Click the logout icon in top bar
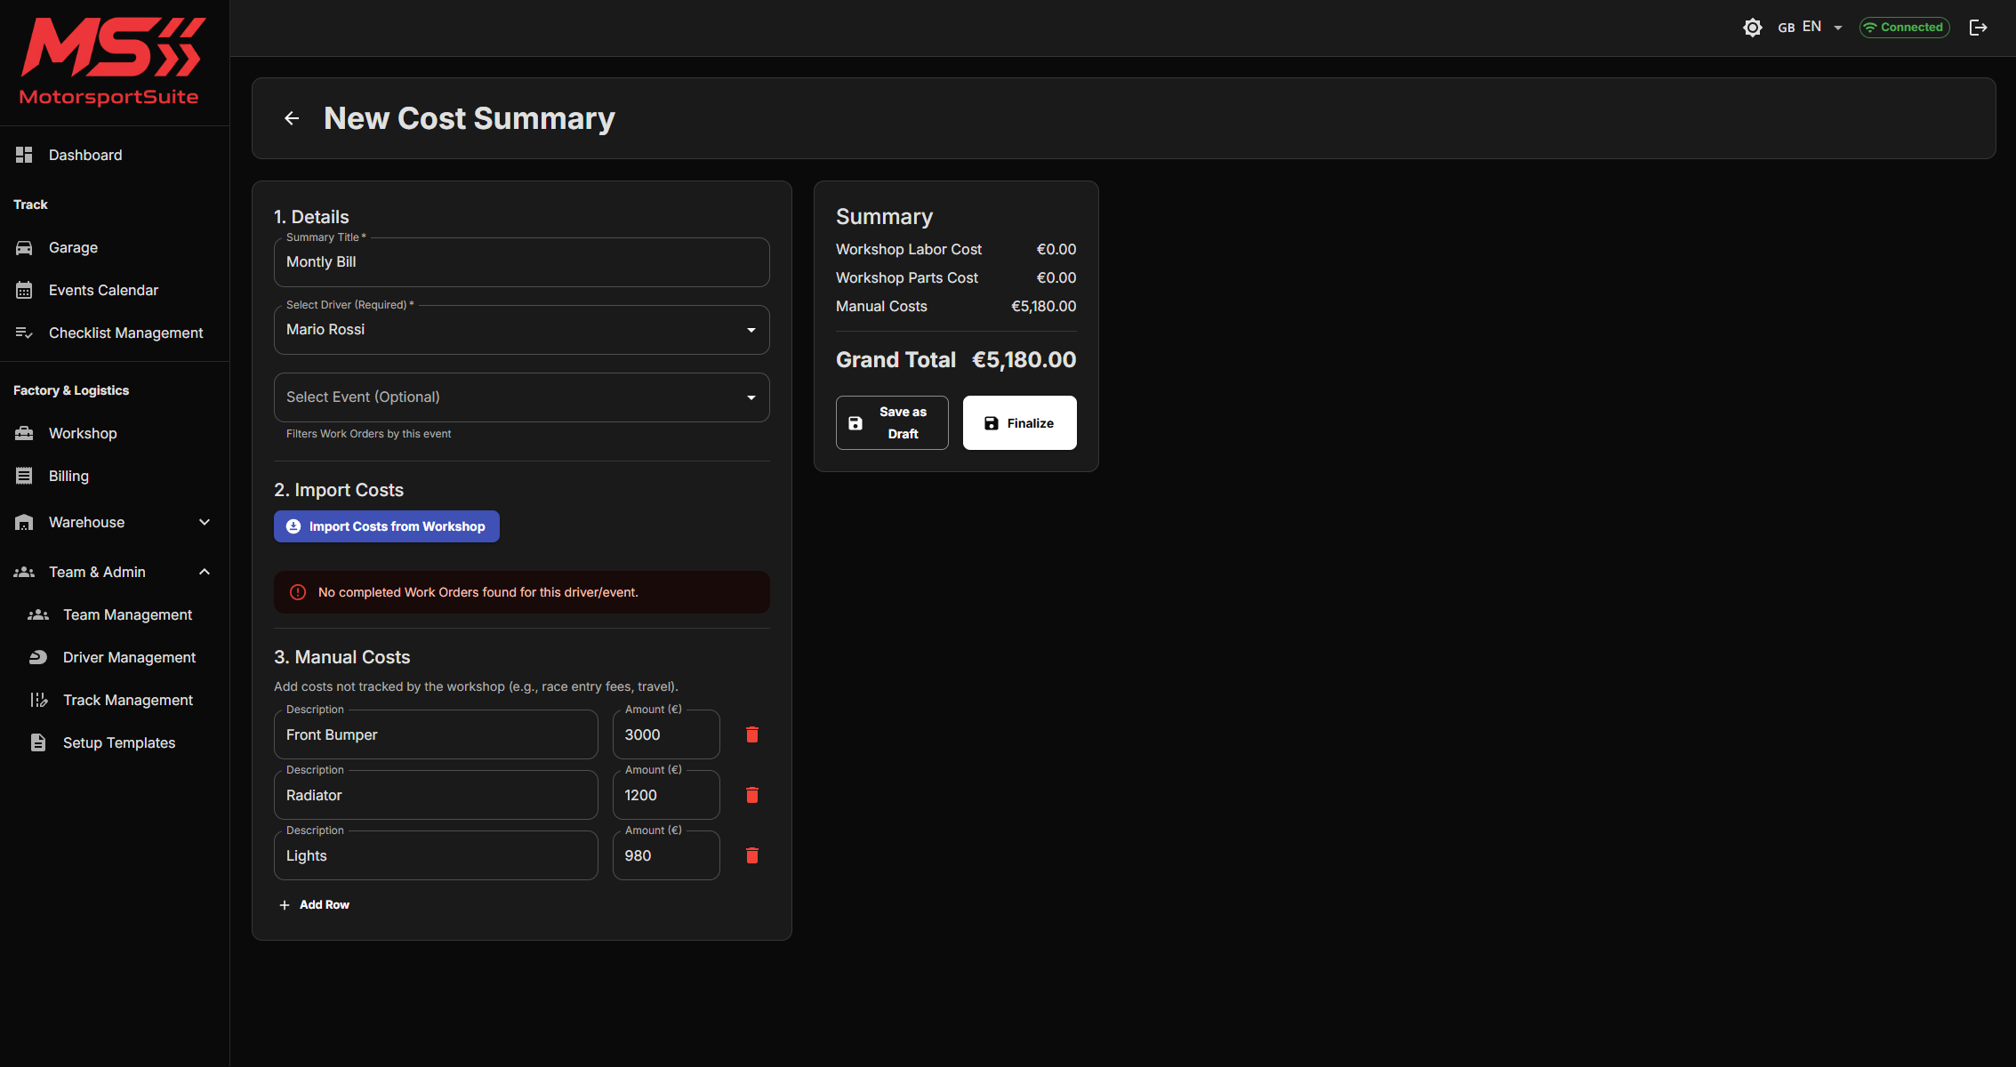This screenshot has width=2016, height=1067. coord(1978,28)
